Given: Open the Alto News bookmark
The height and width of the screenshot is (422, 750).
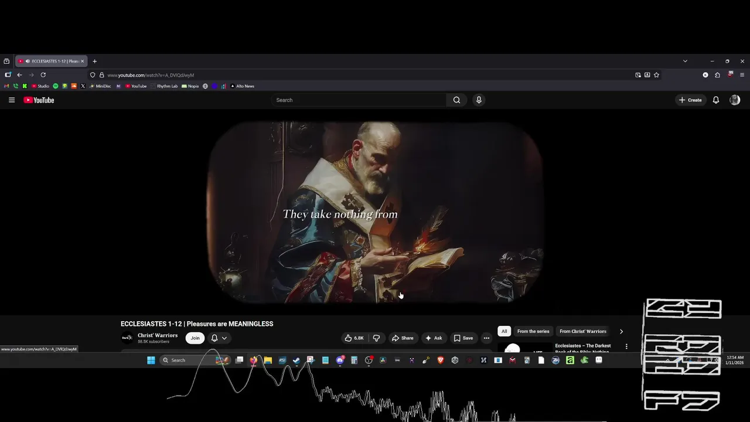Looking at the screenshot, I should [243, 86].
